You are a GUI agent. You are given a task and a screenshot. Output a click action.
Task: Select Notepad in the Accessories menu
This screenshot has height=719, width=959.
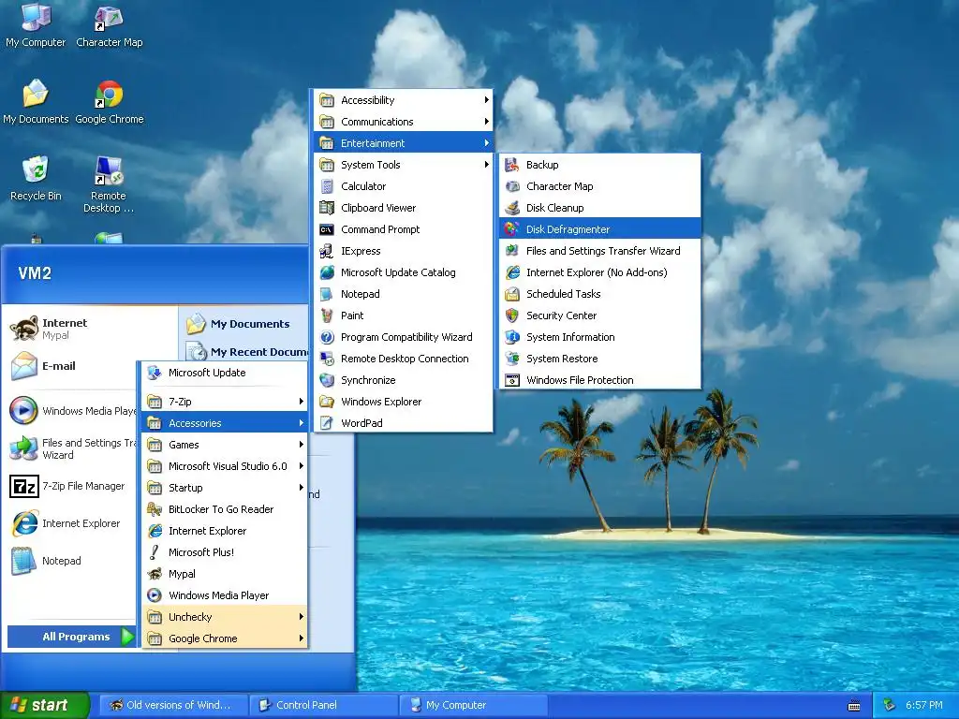click(404, 294)
